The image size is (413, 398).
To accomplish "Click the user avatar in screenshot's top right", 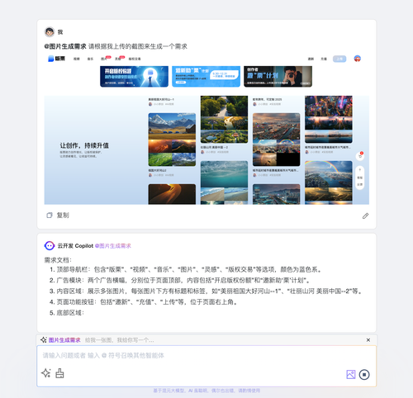I will click(358, 59).
